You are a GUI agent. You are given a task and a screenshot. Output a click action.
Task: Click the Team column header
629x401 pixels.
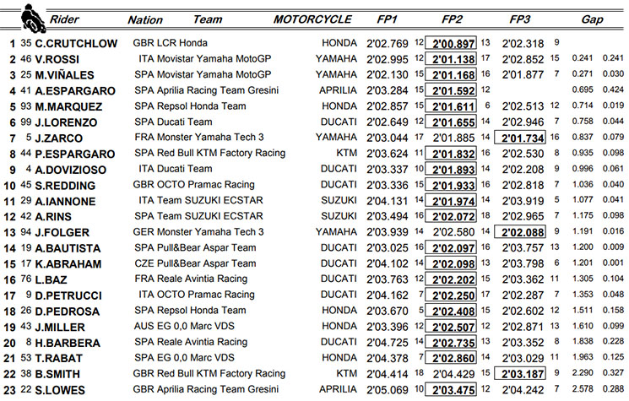click(x=208, y=19)
